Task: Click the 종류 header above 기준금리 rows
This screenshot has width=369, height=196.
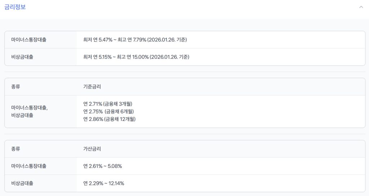Action: [16, 87]
